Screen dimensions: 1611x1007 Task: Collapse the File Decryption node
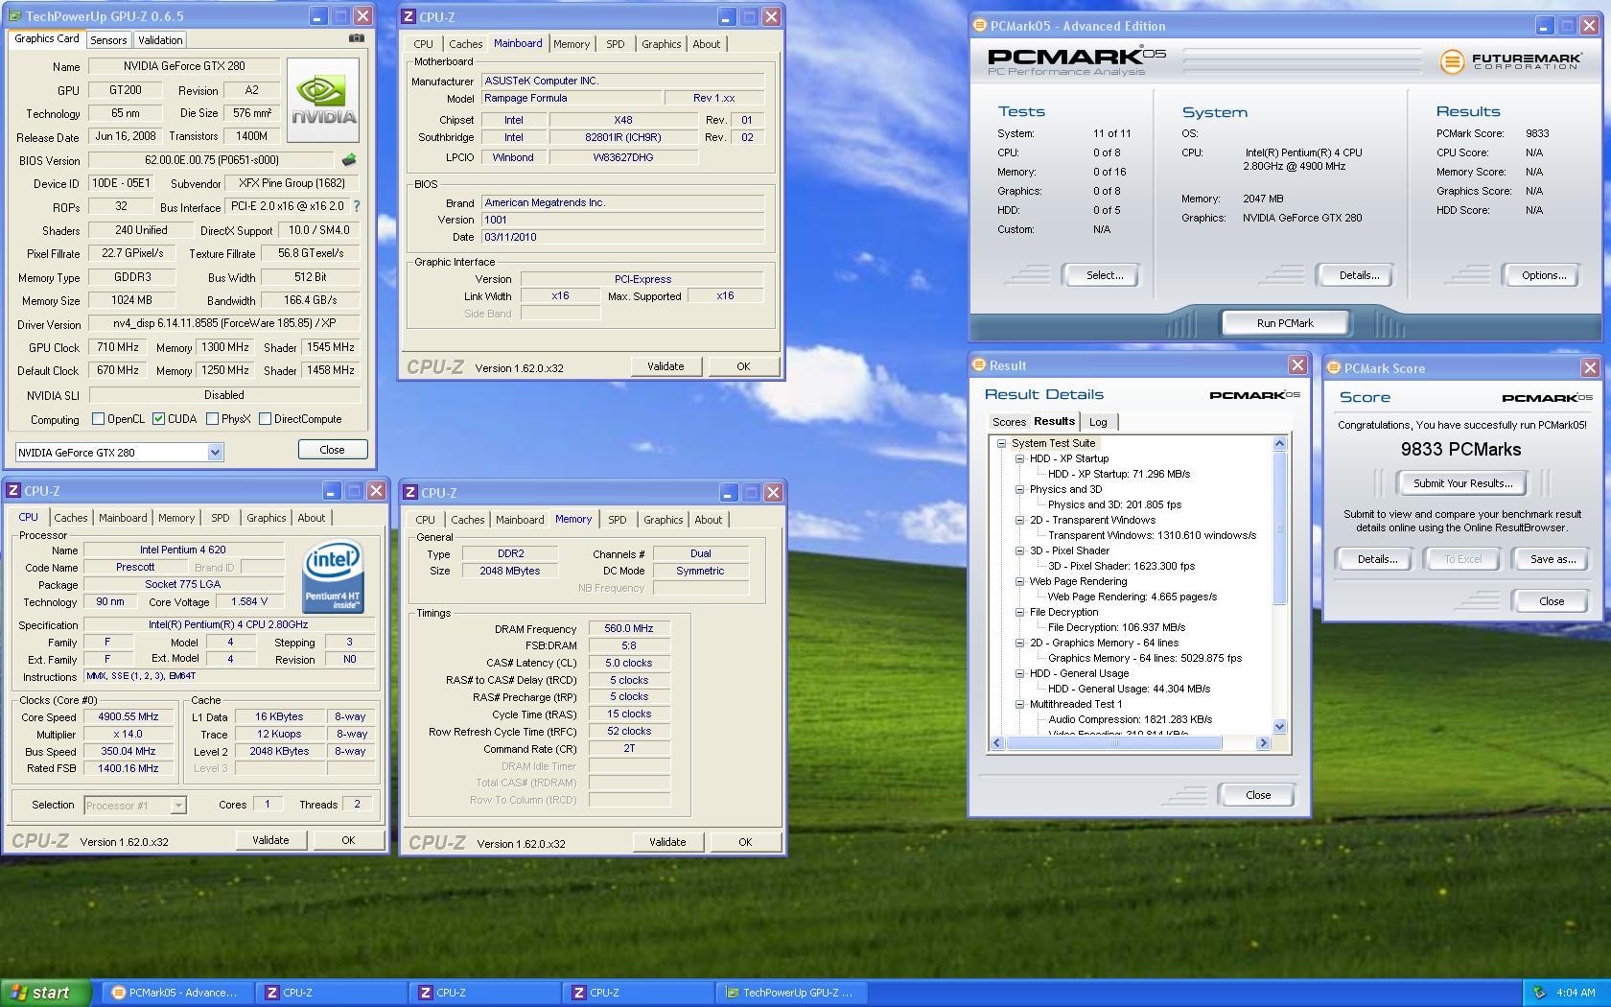1020,612
